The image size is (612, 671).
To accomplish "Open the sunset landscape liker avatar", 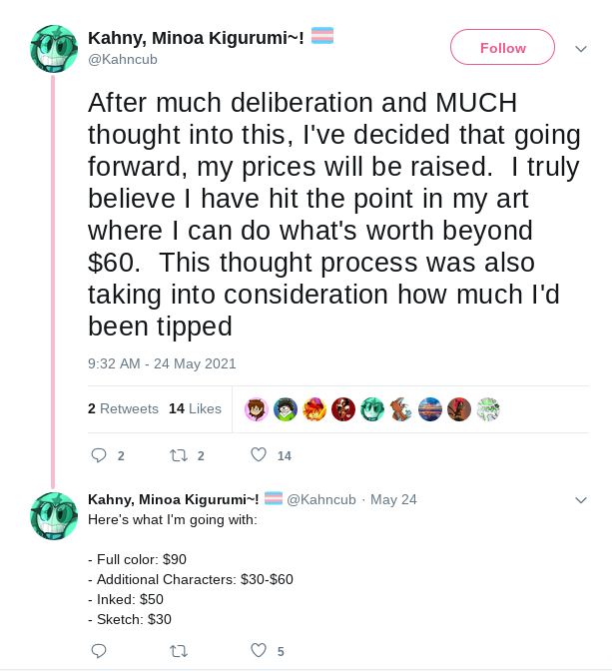I will (430, 409).
